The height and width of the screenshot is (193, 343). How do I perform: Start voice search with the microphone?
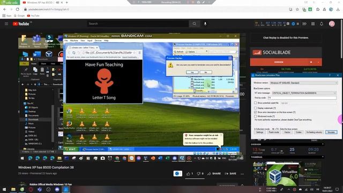(x=205, y=24)
